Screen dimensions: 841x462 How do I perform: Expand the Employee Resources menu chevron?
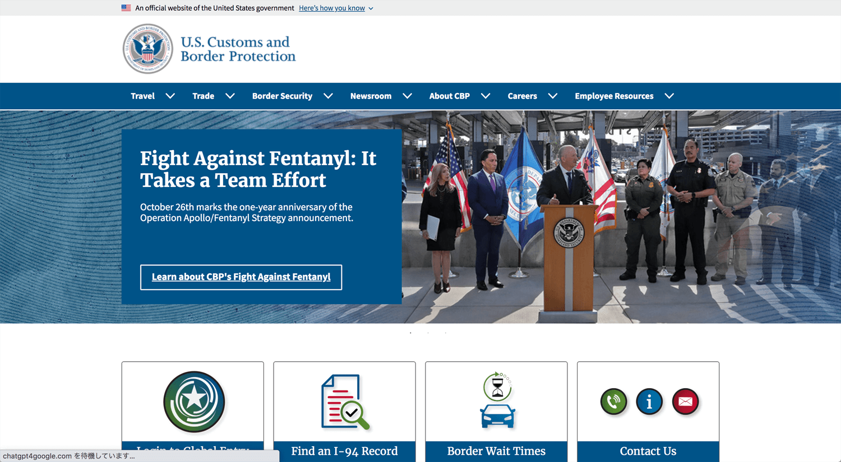pyautogui.click(x=669, y=96)
